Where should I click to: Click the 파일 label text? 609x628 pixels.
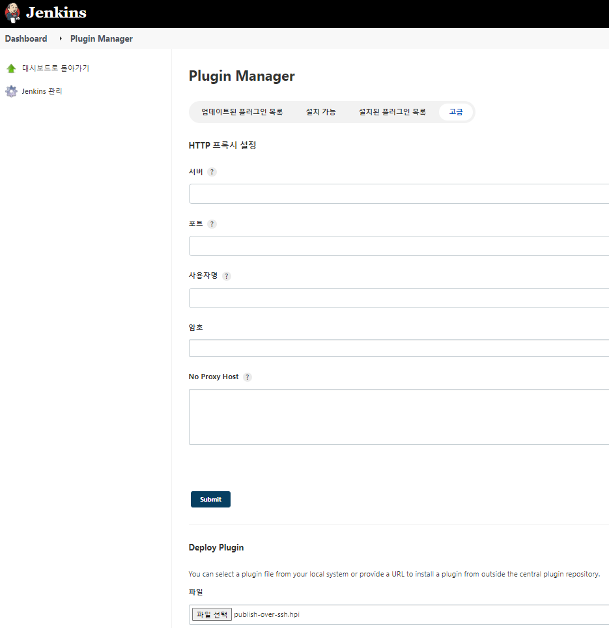point(196,592)
